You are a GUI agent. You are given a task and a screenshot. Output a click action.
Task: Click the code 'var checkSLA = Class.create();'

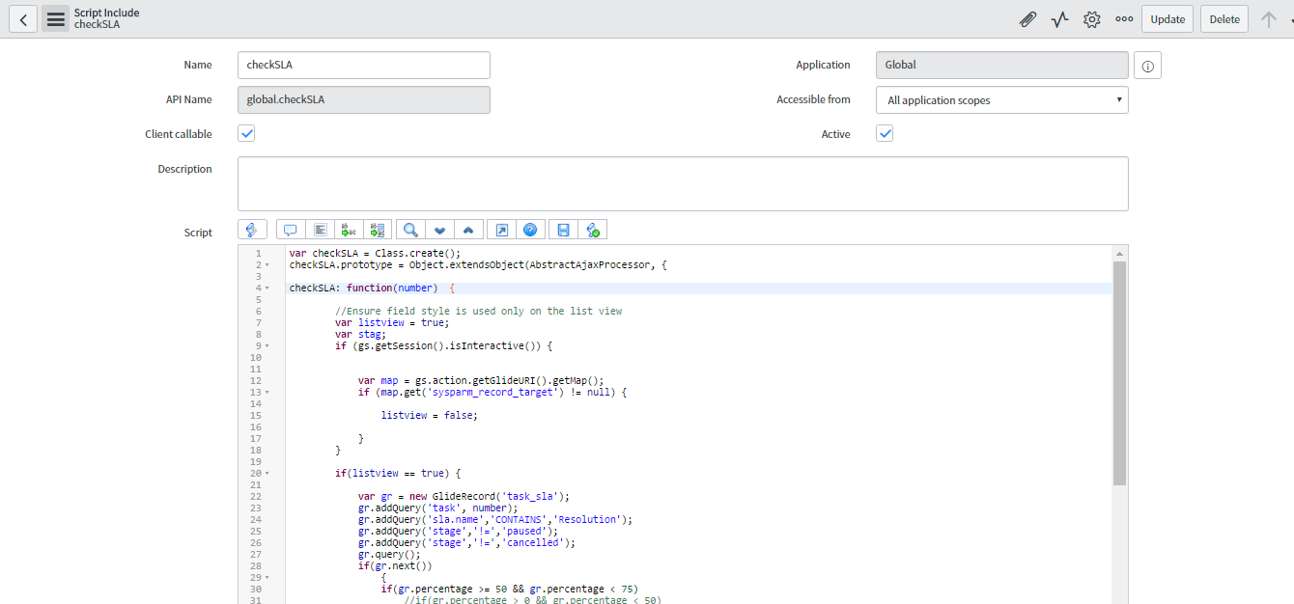tap(375, 253)
